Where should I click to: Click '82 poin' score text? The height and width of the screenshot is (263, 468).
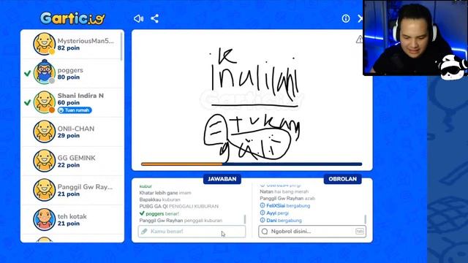click(x=69, y=48)
